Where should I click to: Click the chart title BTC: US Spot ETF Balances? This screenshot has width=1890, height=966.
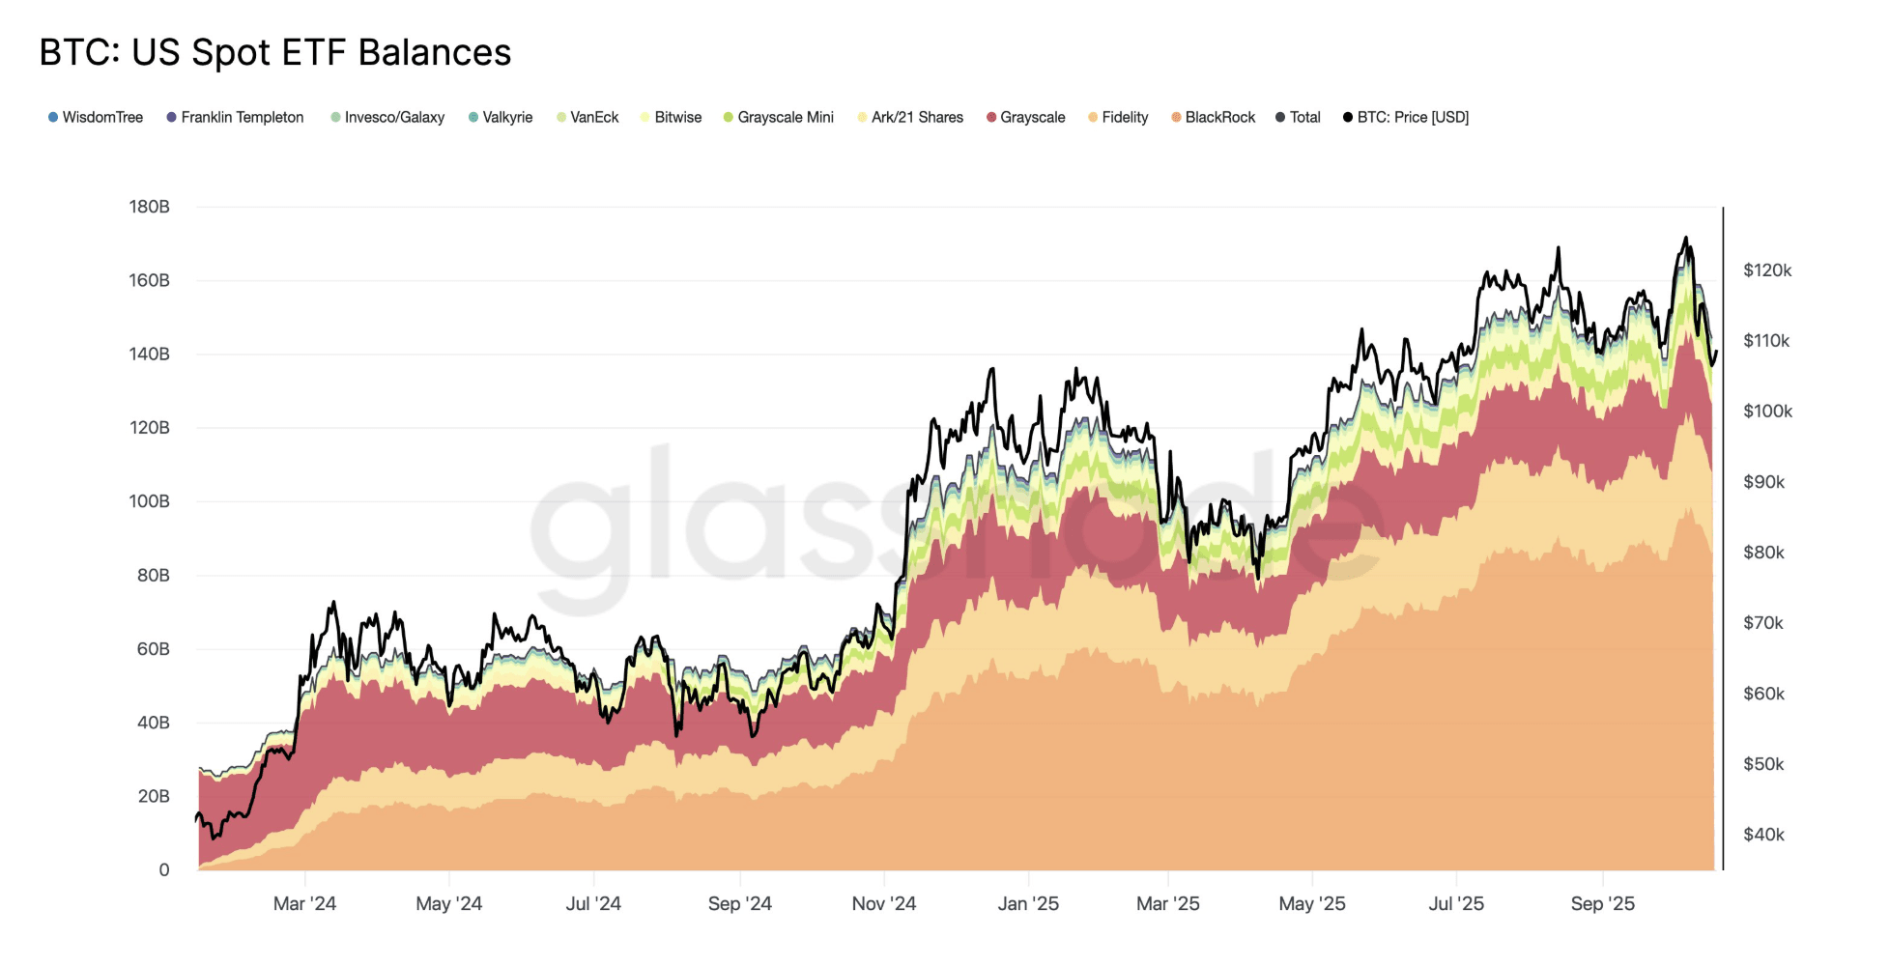(275, 52)
